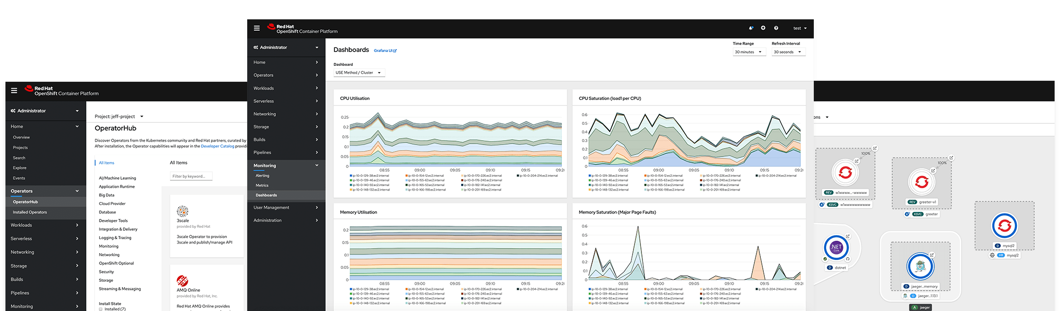The image size is (1061, 311).
Task: Open the notifications bell in Dashboards header
Action: pyautogui.click(x=751, y=28)
